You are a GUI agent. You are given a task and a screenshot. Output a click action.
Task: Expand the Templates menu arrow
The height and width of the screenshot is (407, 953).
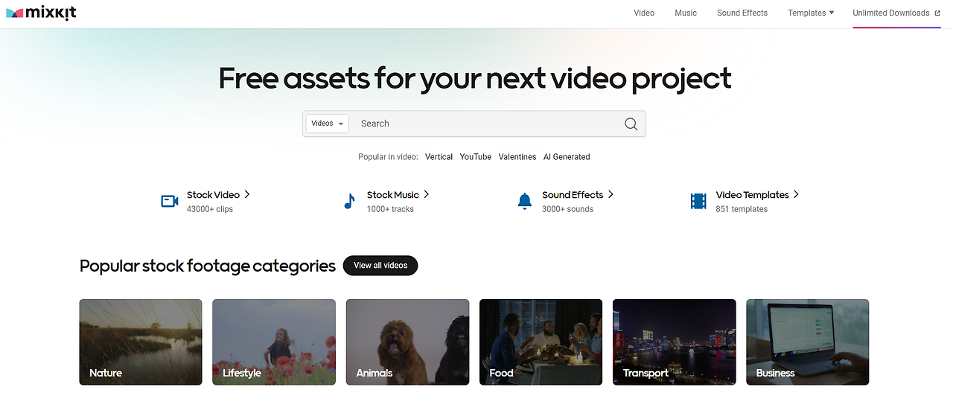832,13
